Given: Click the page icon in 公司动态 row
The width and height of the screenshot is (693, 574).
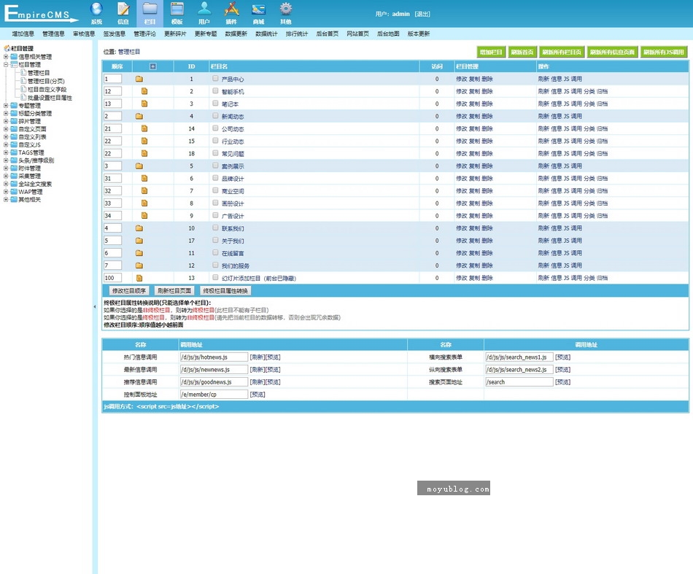Looking at the screenshot, I should 144,128.
